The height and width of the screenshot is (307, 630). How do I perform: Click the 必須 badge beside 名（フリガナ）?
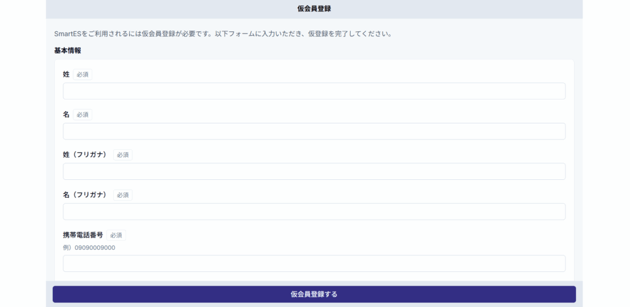[122, 195]
